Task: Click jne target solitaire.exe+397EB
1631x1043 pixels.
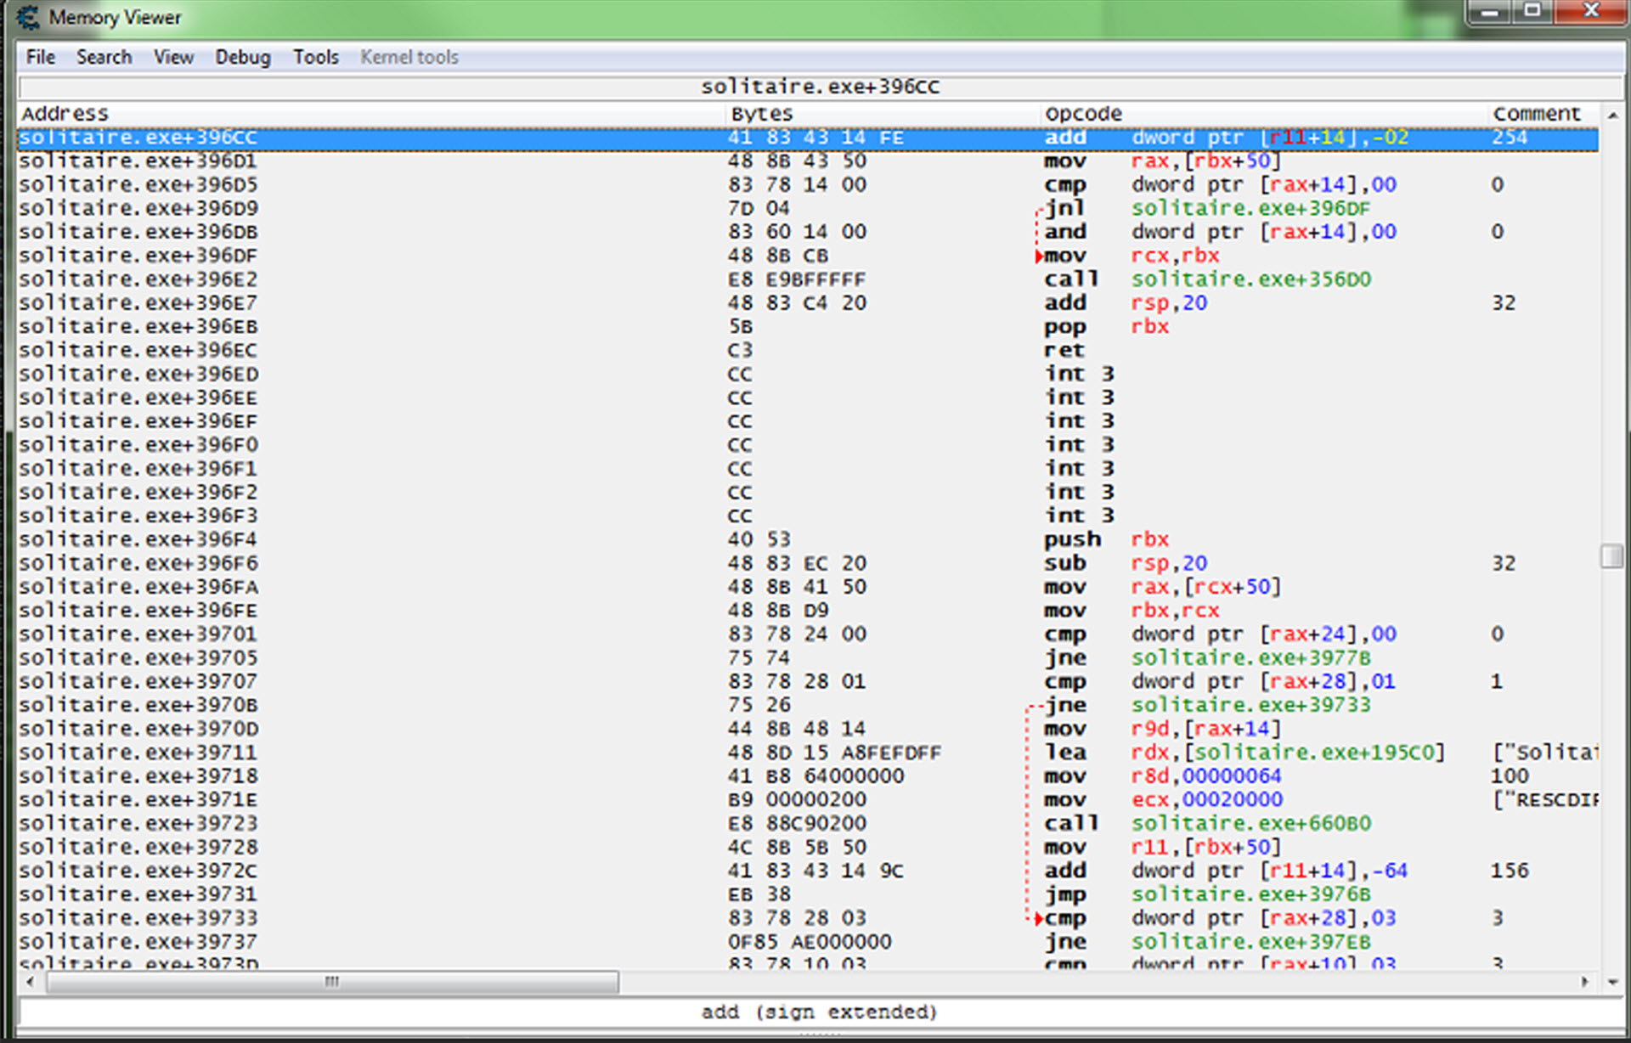Action: [1251, 943]
